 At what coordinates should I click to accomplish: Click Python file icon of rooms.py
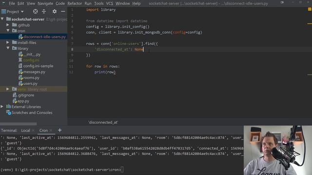point(20,78)
